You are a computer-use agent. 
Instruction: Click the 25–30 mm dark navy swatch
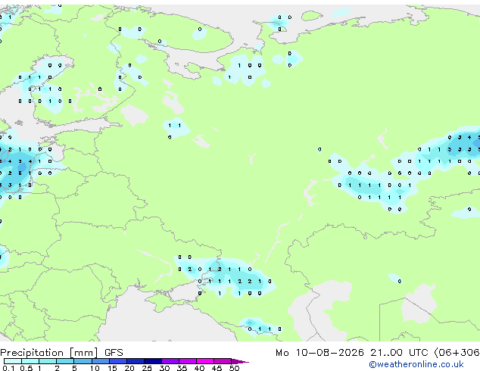tap(152, 361)
